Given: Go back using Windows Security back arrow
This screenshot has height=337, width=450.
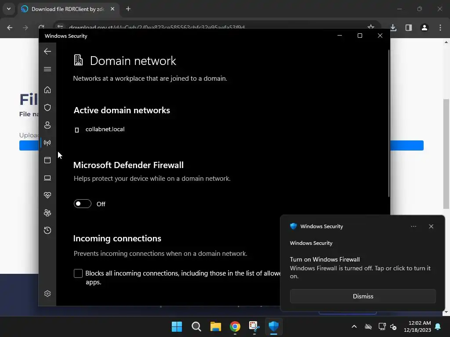Looking at the screenshot, I should (x=47, y=51).
